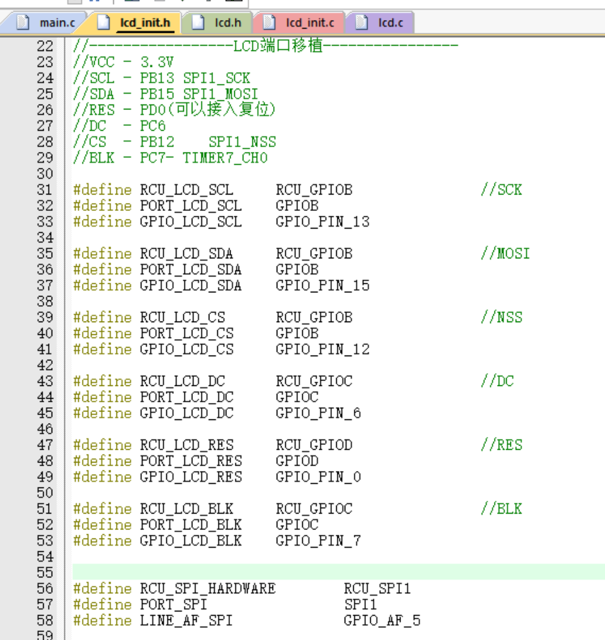The width and height of the screenshot is (605, 640).
Task: Click the '//RES' comment on line 47
Action: tap(501, 445)
